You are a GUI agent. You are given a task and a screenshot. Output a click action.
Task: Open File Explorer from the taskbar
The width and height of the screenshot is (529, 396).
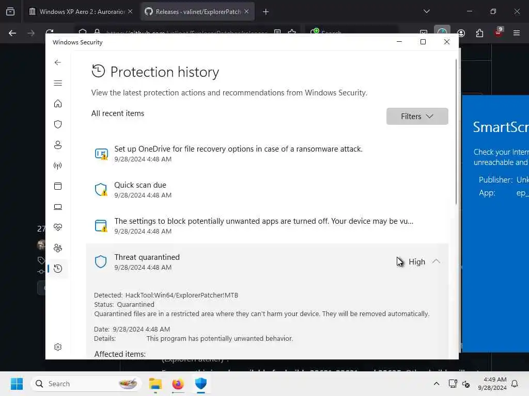click(155, 384)
